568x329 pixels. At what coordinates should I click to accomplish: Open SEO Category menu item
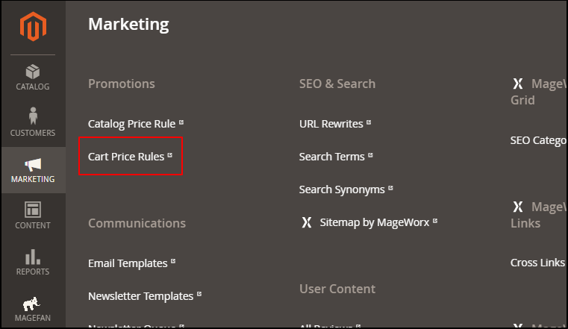(x=538, y=140)
